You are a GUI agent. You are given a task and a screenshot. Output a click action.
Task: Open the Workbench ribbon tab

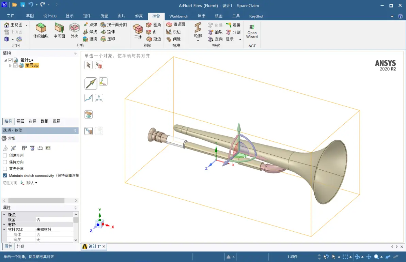179,16
